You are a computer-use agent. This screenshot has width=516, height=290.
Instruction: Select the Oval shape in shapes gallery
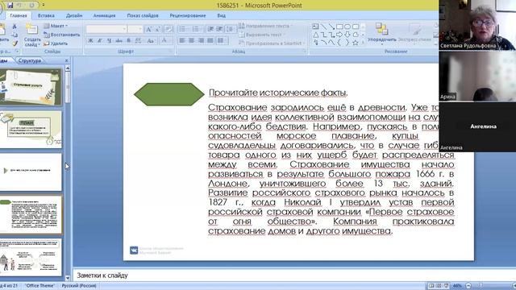click(347, 27)
